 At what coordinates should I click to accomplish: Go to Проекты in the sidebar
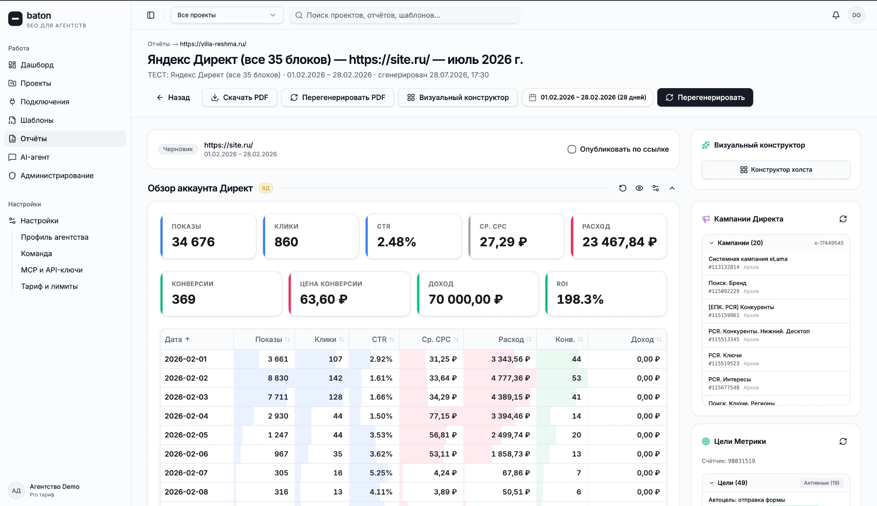(x=65, y=83)
